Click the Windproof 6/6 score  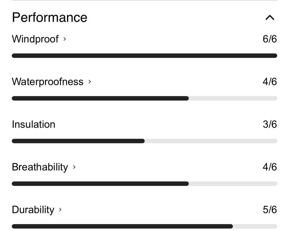269,39
